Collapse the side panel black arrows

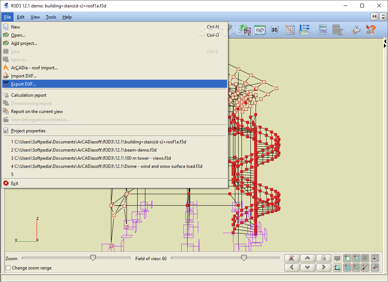point(385,43)
